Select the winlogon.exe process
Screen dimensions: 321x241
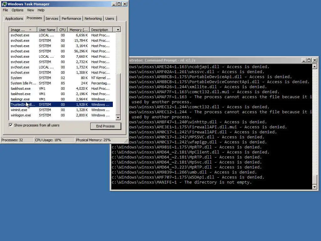pos(61,115)
